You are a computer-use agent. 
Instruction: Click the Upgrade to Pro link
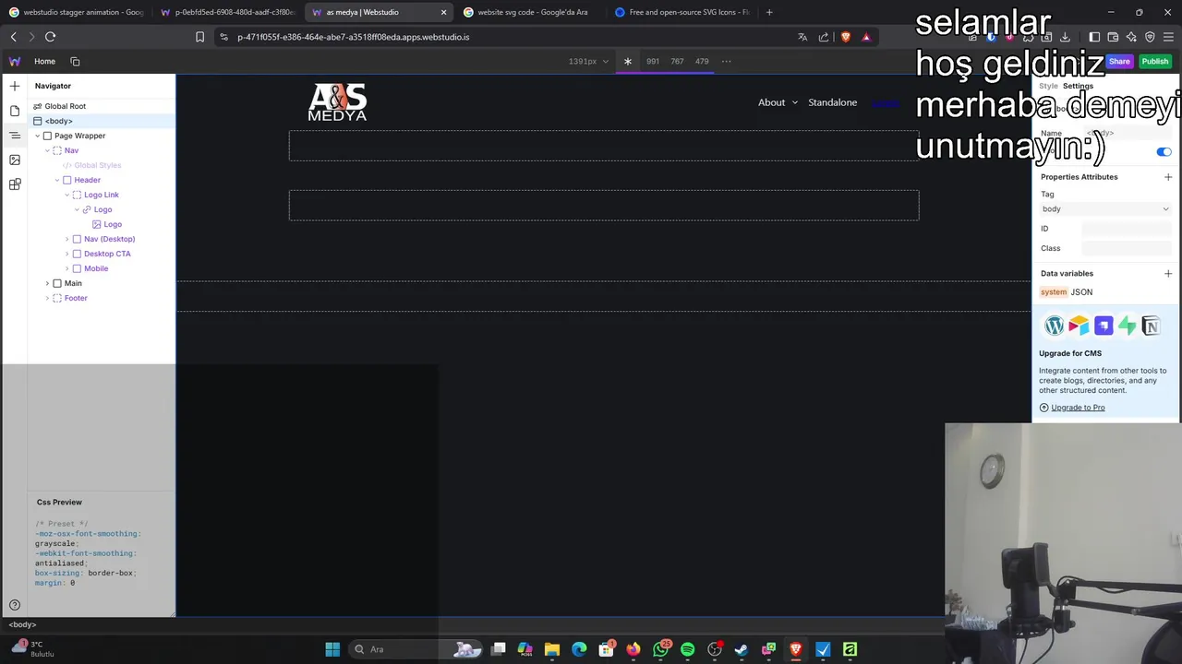(1078, 408)
